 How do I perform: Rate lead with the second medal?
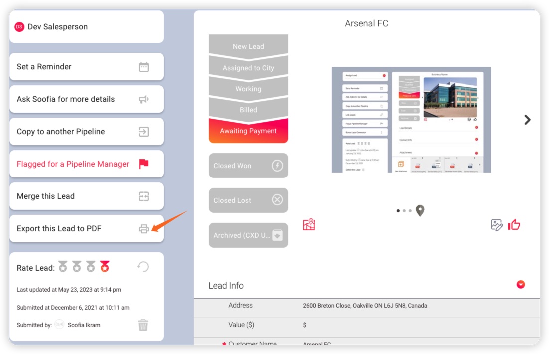pos(77,266)
